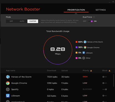The height and width of the screenshot is (102, 115).
Task: Click Google Chrome icon in app list
Action: point(8,83)
